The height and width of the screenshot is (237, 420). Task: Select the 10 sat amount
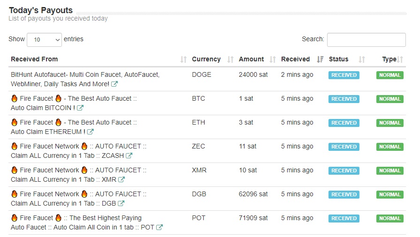pos(248,170)
